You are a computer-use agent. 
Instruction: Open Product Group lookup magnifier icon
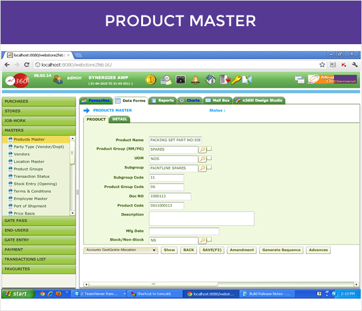pos(202,150)
